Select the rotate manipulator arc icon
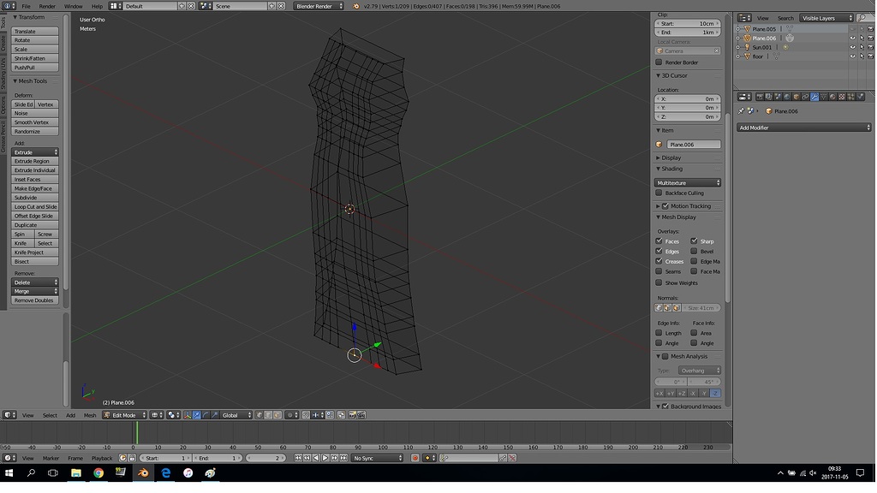Viewport: 877px width, 493px height. (206, 415)
